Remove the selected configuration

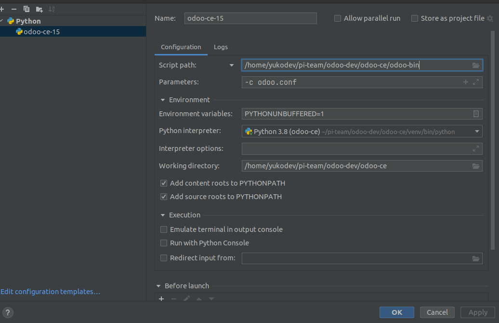point(13,9)
